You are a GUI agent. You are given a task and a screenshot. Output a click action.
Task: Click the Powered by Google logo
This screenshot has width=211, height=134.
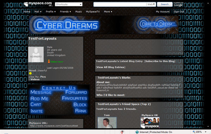[x=178, y=4]
